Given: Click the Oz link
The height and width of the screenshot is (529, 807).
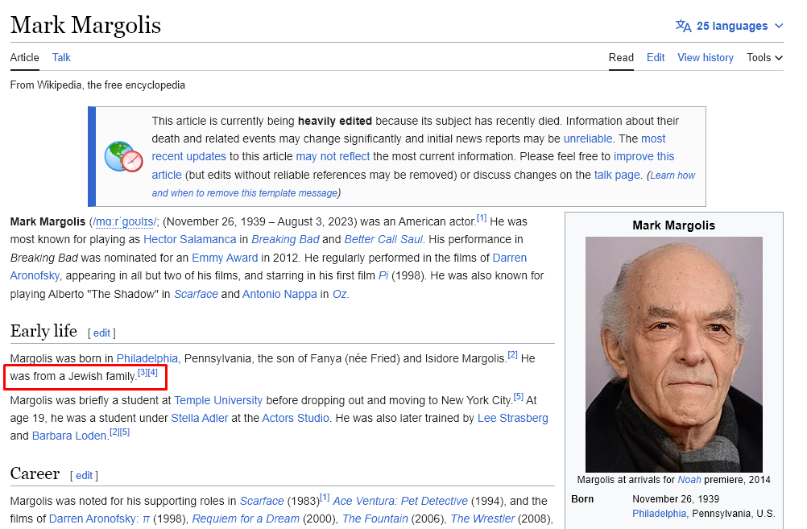Looking at the screenshot, I should pos(339,295).
